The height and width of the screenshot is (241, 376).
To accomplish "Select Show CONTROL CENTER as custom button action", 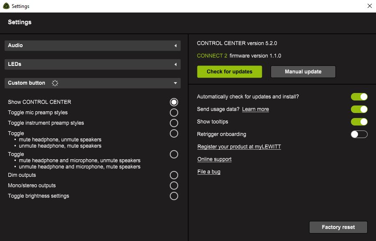I will (x=174, y=102).
